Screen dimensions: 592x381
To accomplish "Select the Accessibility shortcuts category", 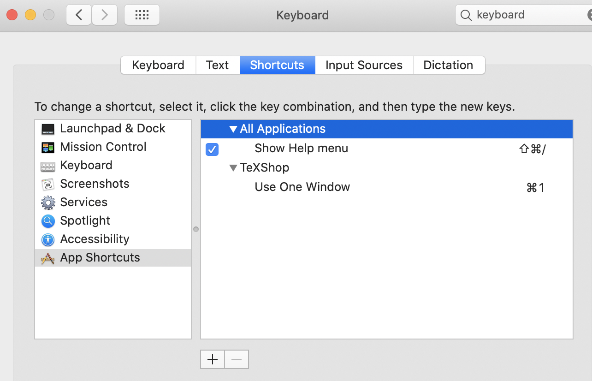I will (94, 239).
